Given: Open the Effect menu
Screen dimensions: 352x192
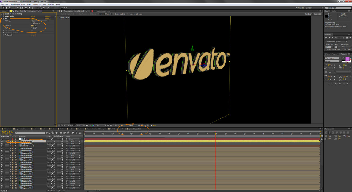Looking at the screenshot, I should point(29,4).
